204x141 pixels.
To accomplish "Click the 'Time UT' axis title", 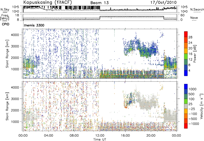I will click(x=100, y=139).
